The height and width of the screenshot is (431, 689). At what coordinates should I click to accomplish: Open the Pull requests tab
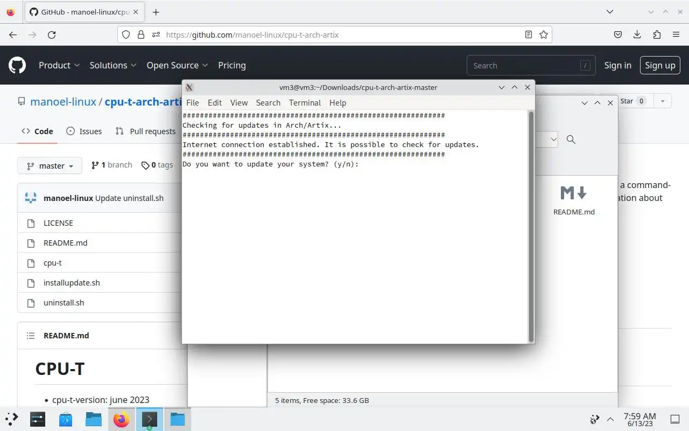coord(146,131)
